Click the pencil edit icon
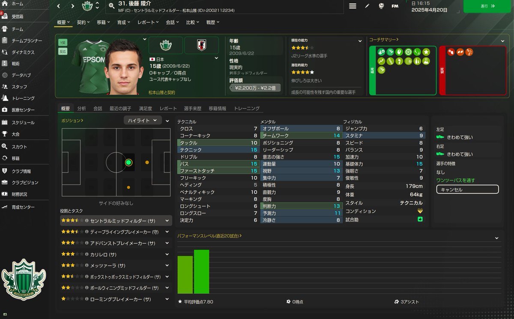514x319 pixels. click(x=367, y=6)
